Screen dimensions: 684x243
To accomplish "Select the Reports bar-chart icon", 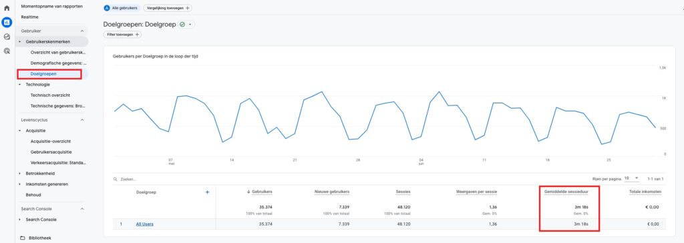I will pos(7,22).
